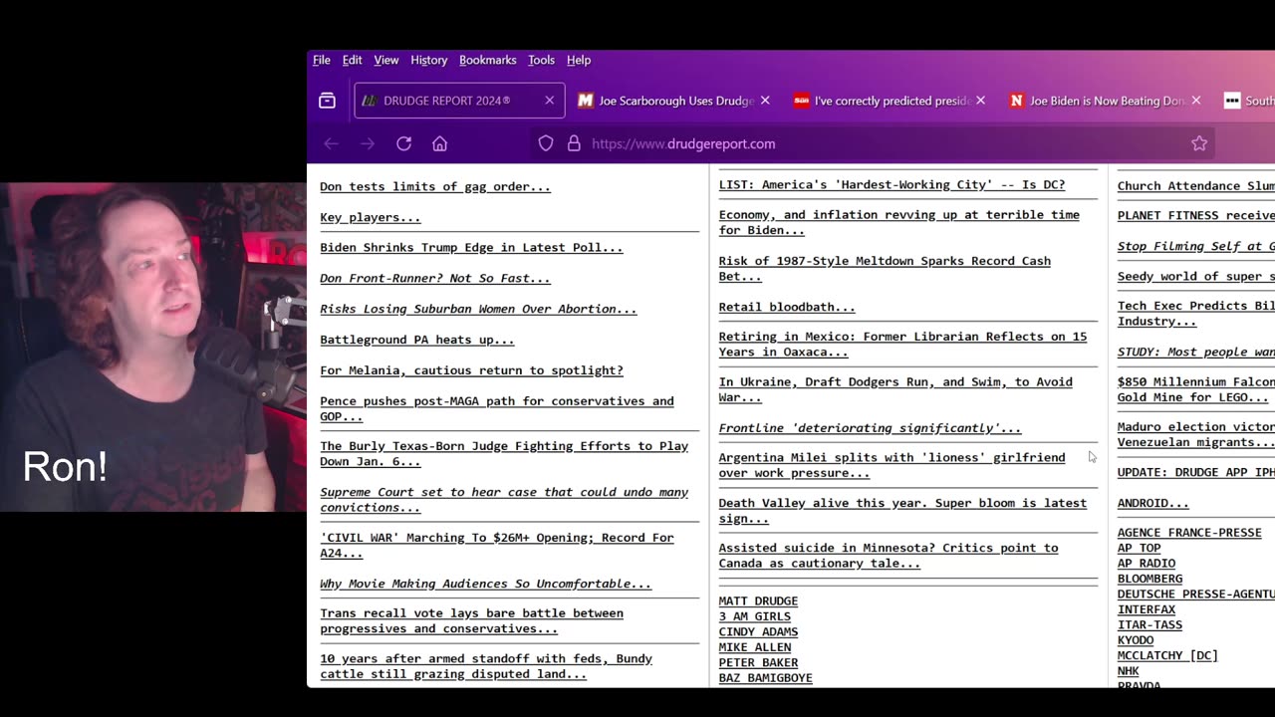Open the CINDY ADAMS link
The image size is (1275, 717).
[758, 631]
